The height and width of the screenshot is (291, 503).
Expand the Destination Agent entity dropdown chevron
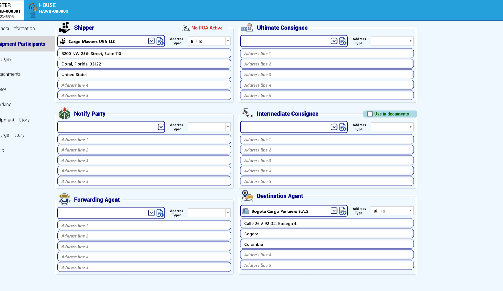(334, 211)
